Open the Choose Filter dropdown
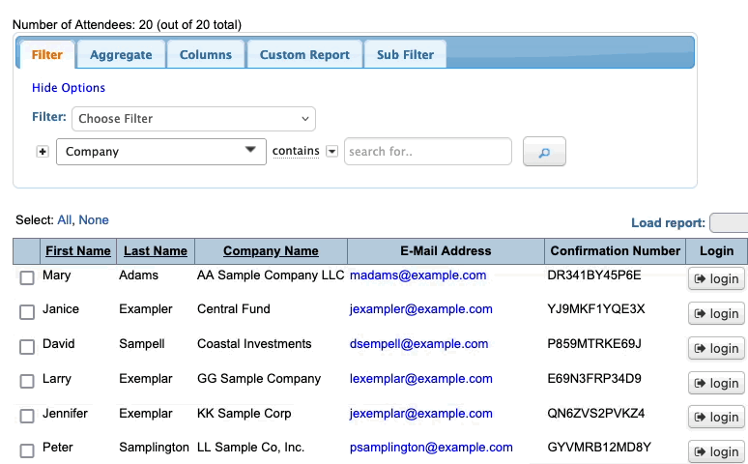Viewport: 748px width, 464px height. pos(193,119)
